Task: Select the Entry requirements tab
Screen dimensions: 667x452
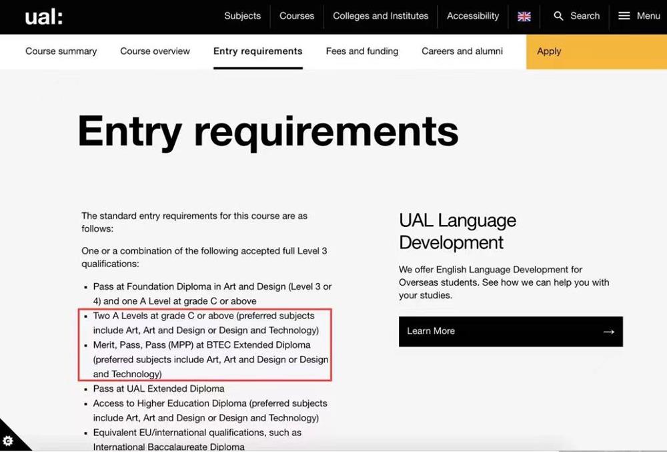Action: pyautogui.click(x=257, y=51)
